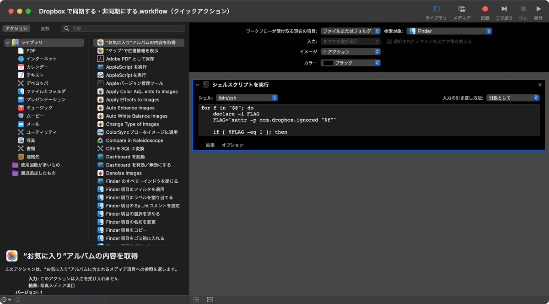Select the ムービー category
Image resolution: width=549 pixels, height=304 pixels.
tap(35, 116)
